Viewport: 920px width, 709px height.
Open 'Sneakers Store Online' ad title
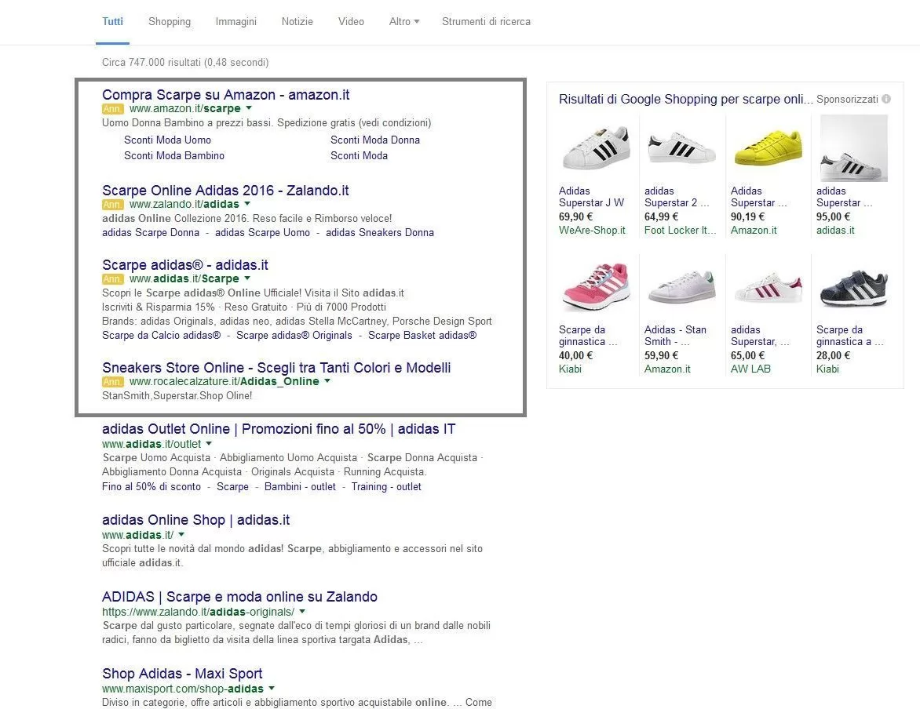coord(276,368)
